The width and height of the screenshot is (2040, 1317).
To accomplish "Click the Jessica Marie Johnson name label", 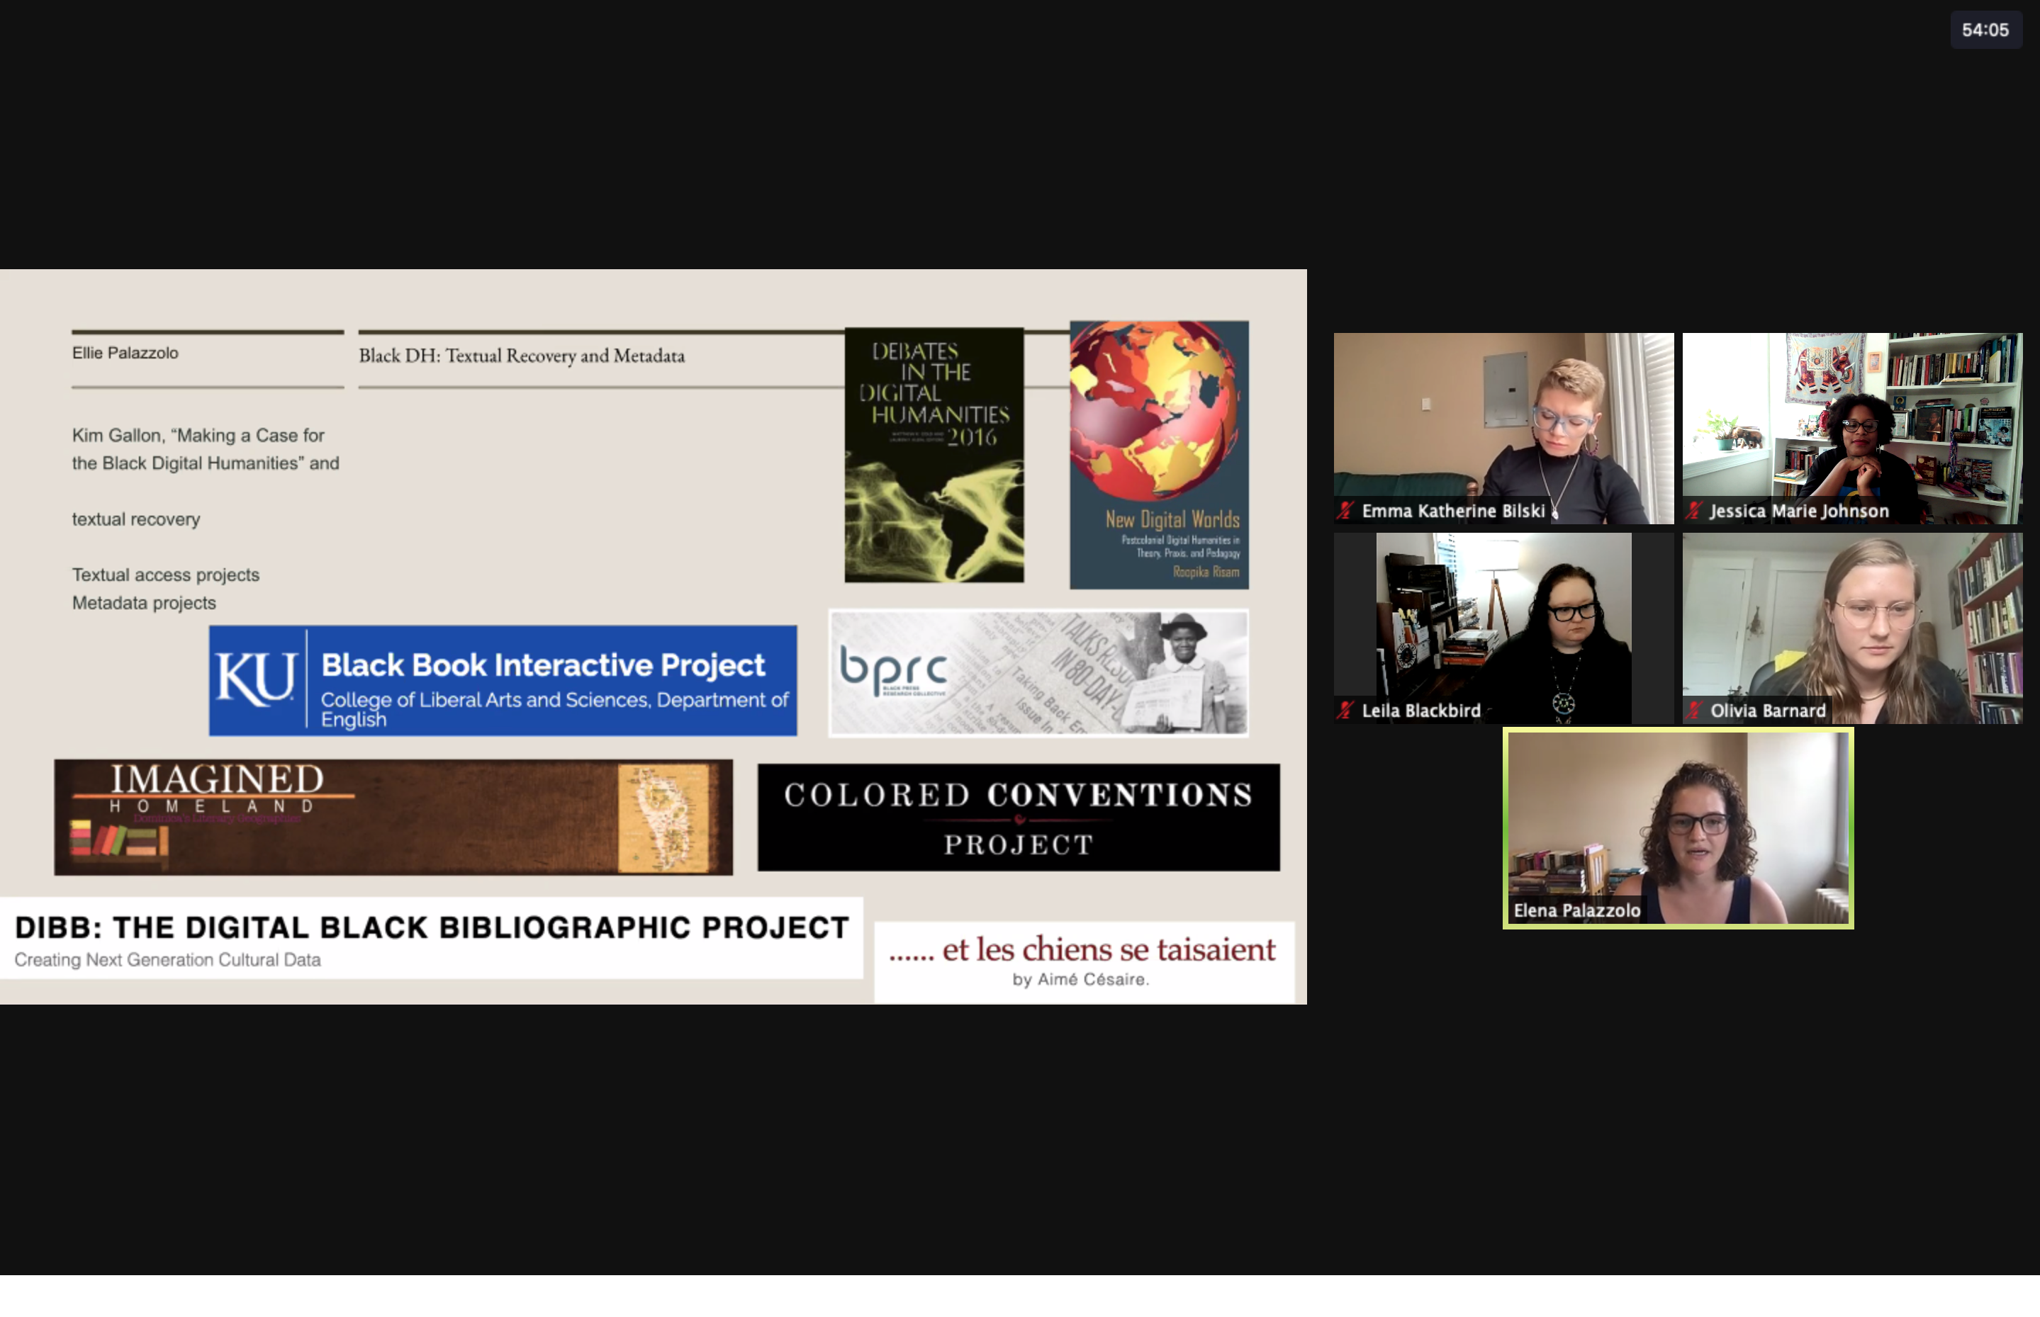I will (x=1799, y=511).
